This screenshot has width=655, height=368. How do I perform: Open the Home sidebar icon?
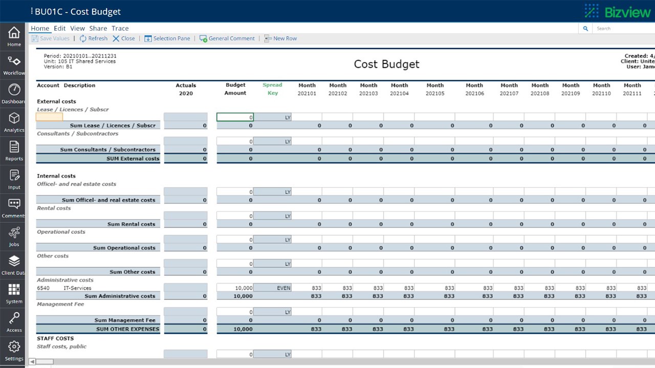click(x=14, y=33)
